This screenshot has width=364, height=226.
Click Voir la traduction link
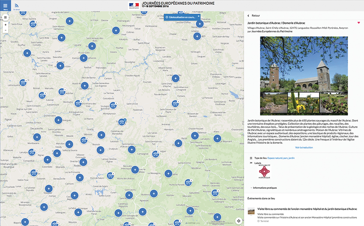[304, 148]
